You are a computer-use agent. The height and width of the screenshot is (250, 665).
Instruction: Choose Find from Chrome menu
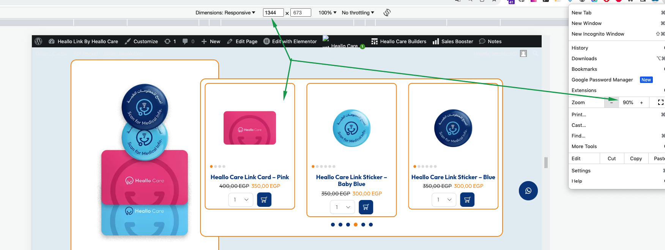(617, 136)
